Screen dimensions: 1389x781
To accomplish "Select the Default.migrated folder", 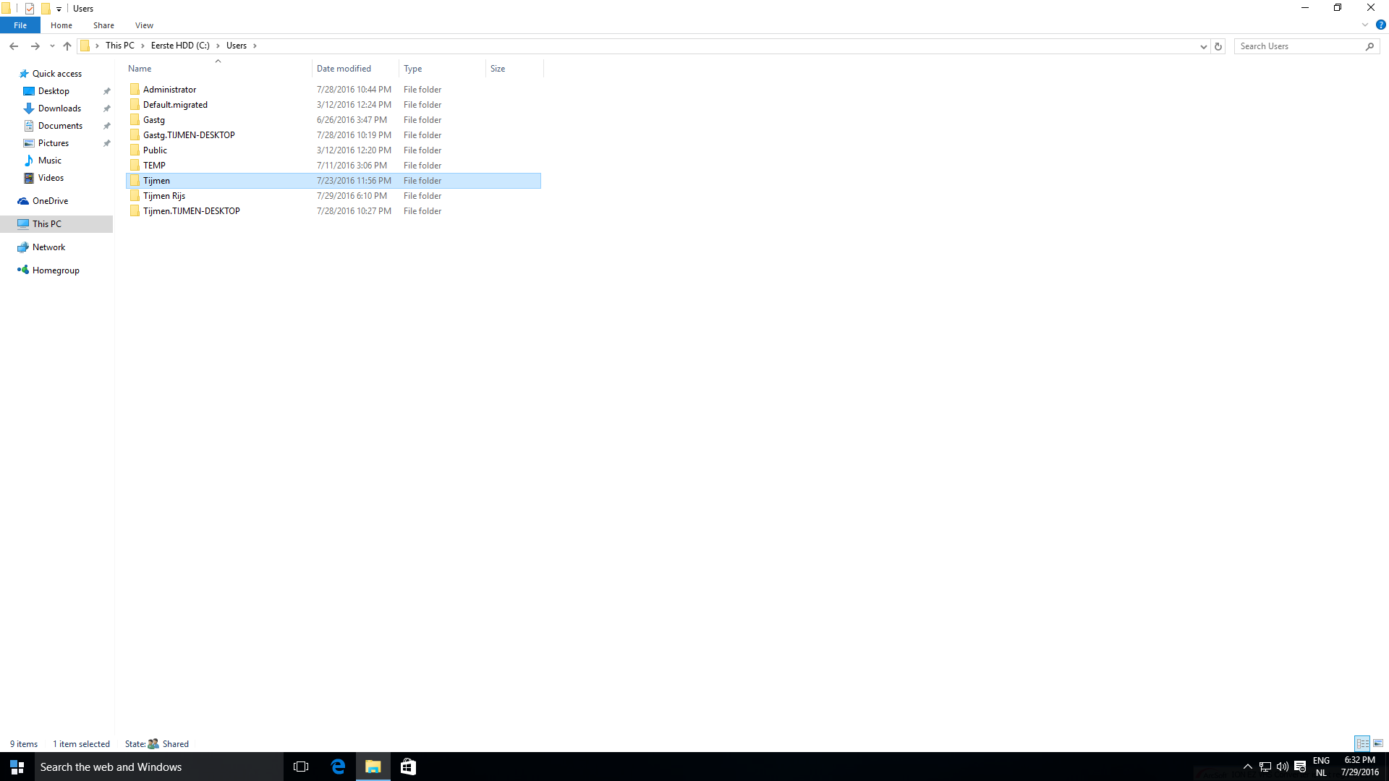I will pyautogui.click(x=334, y=105).
